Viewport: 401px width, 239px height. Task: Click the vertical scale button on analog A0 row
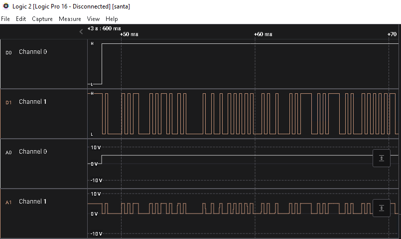click(x=382, y=158)
